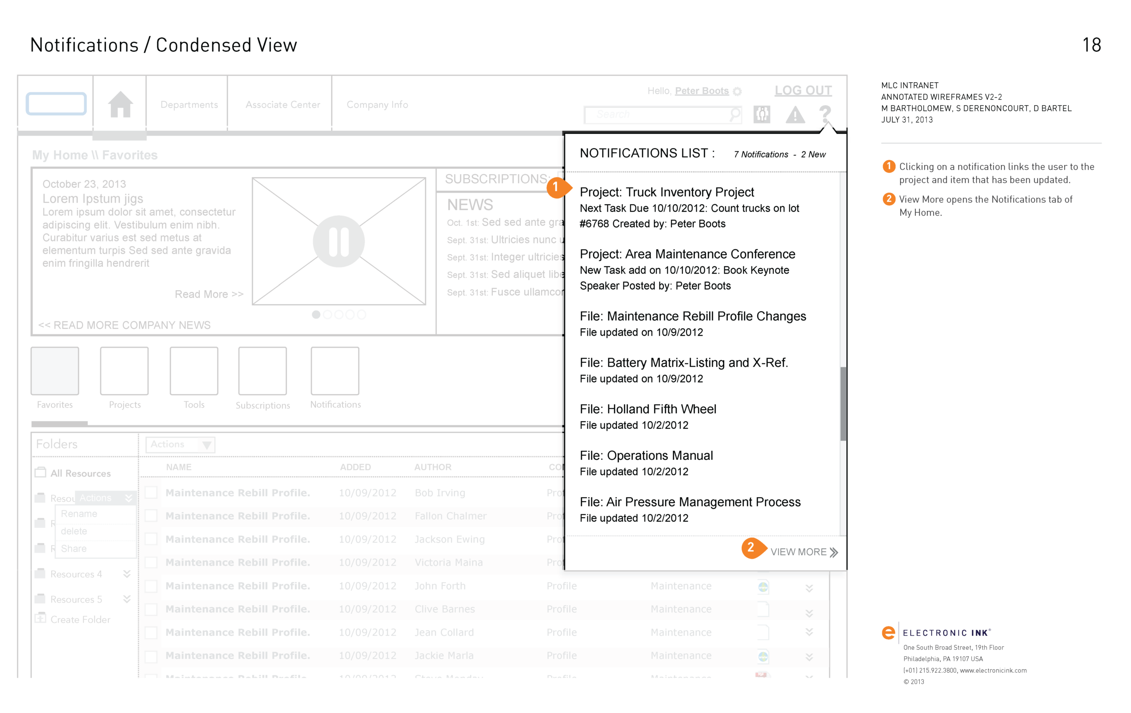
Task: Check the Bob Irving row checkbox
Action: coord(151,492)
